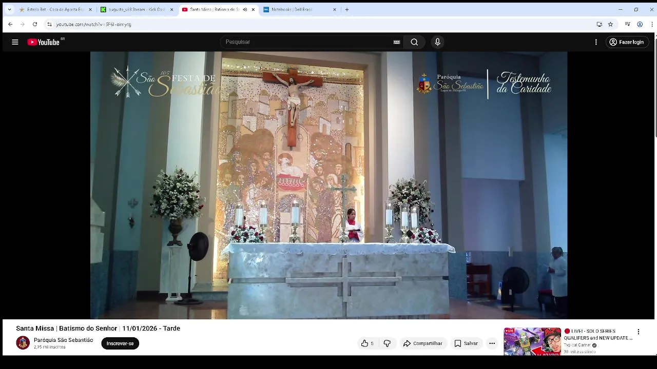Close the Santa Missa tab
Screen dimensions: 657x369
[253, 9]
